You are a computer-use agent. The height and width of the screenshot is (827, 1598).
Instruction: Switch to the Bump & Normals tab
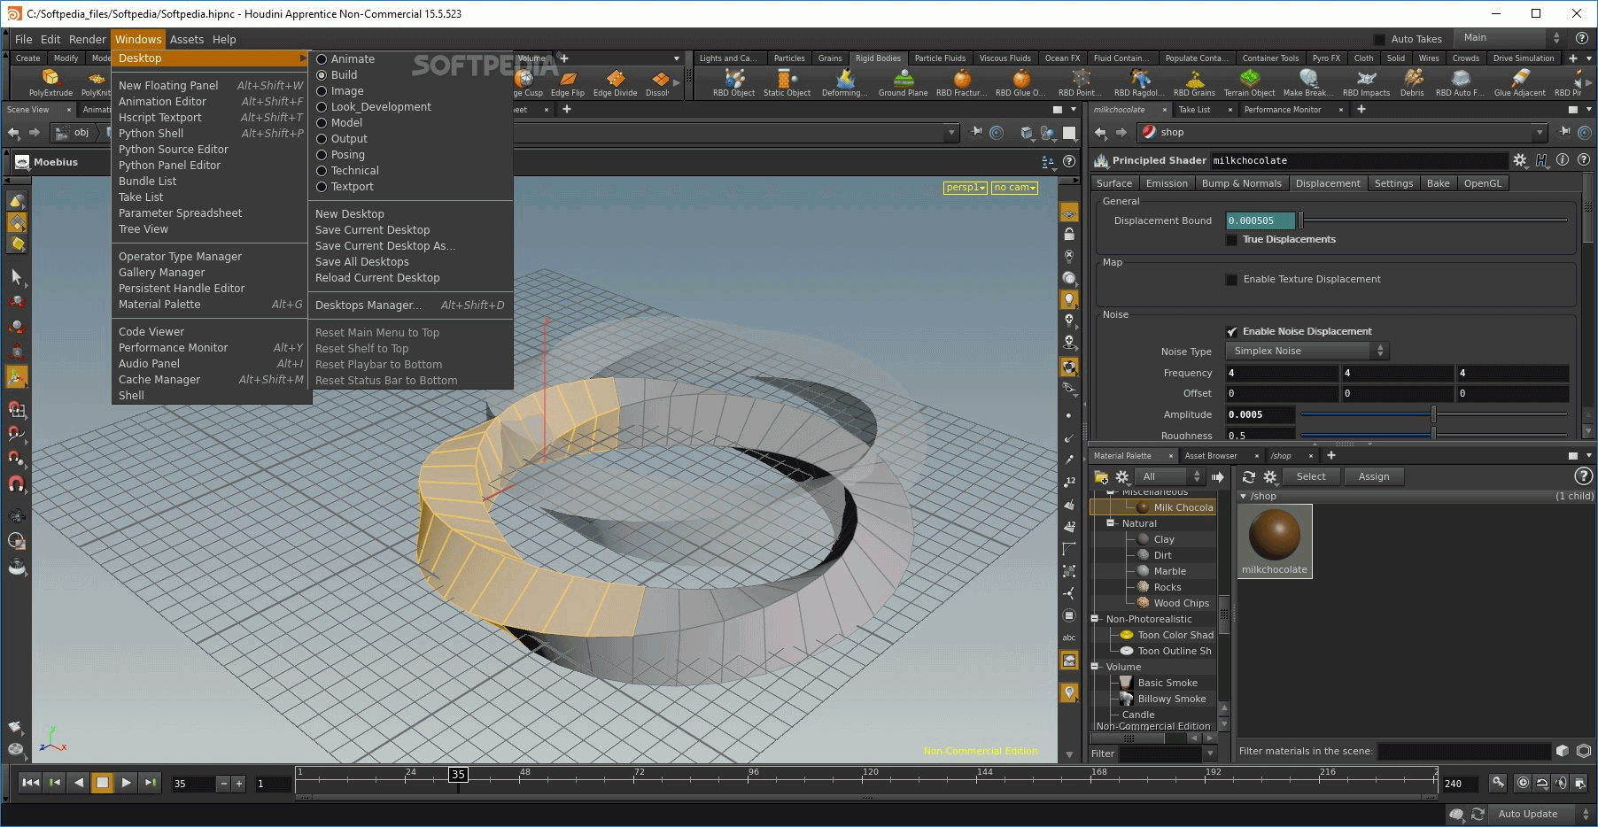(1241, 183)
